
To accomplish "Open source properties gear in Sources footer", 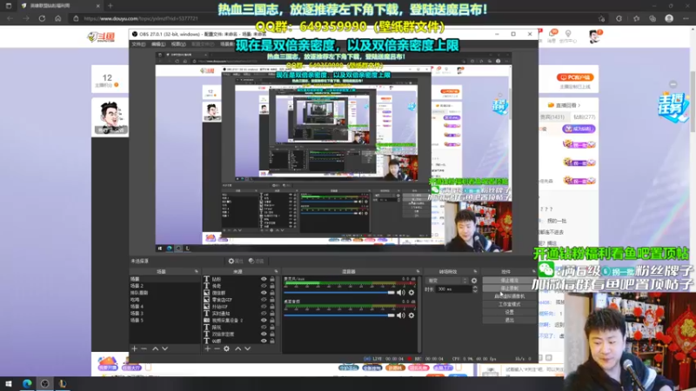I will pyautogui.click(x=226, y=349).
